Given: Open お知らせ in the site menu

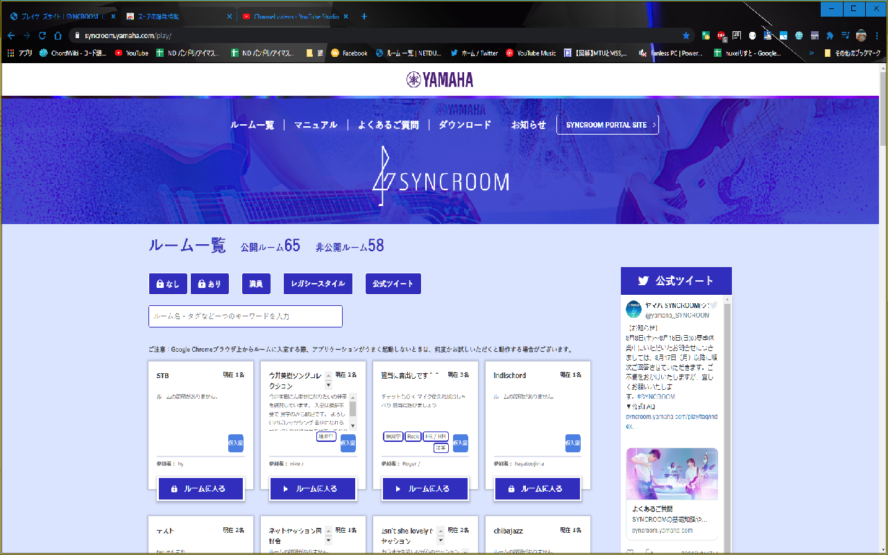Looking at the screenshot, I should click(x=529, y=125).
